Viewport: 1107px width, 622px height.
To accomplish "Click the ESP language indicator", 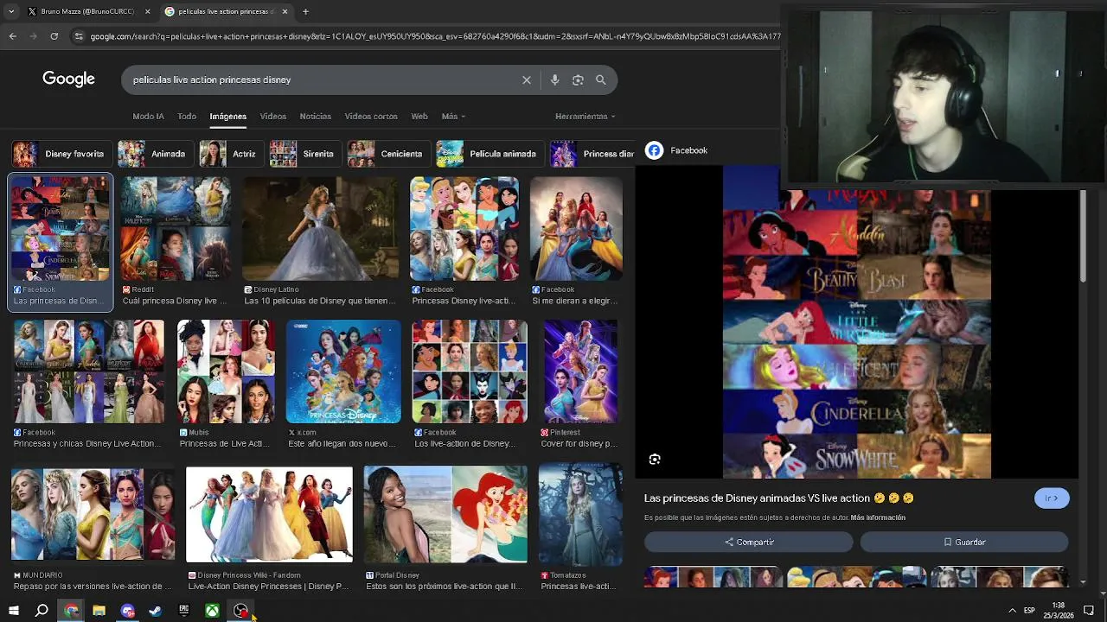I will [1029, 611].
